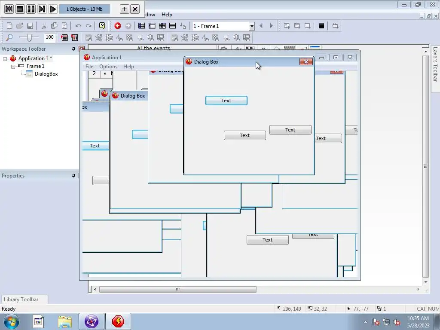Go back with the red arrow icon
The height and width of the screenshot is (330, 440).
point(118,26)
